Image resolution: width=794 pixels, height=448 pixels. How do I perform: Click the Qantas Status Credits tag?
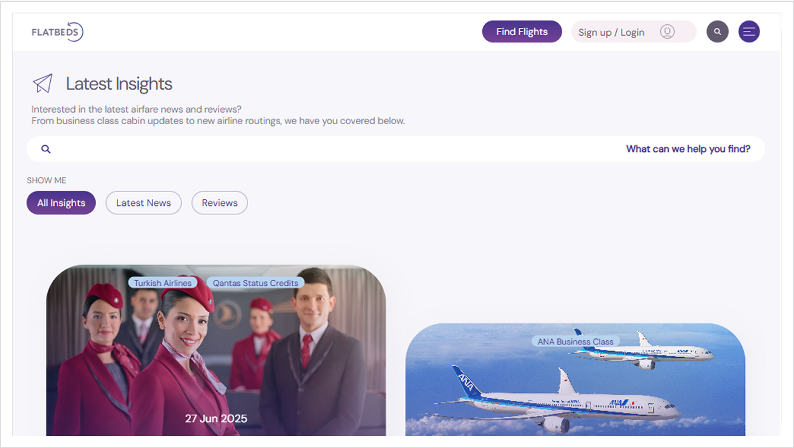pyautogui.click(x=255, y=283)
